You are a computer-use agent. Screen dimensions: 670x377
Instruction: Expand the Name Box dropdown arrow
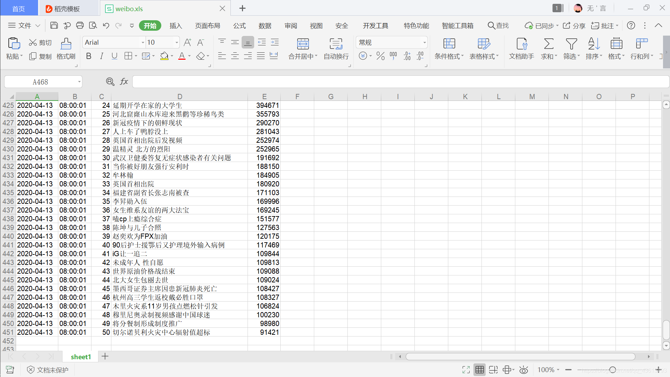point(79,82)
